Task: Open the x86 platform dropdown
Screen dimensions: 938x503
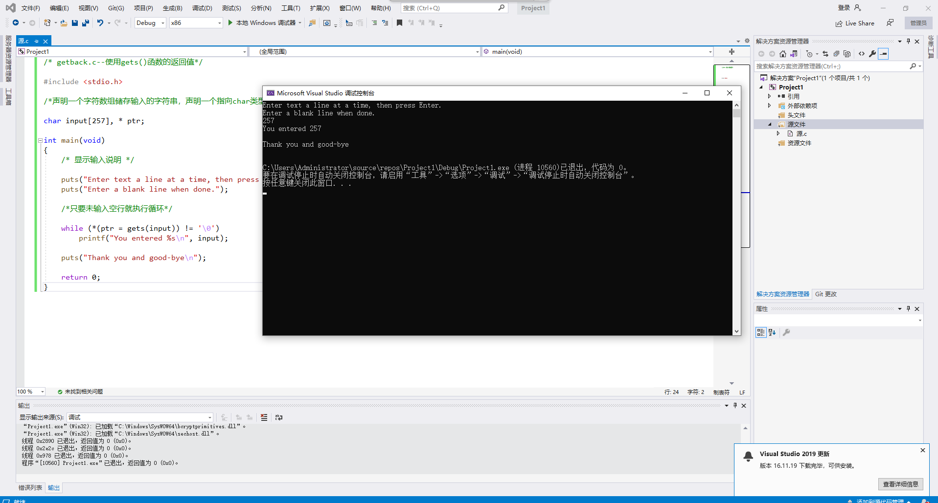Action: click(x=196, y=23)
